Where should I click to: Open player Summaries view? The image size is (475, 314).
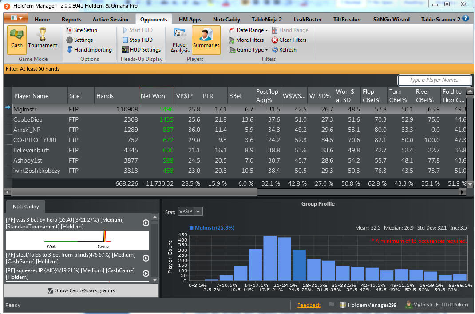pyautogui.click(x=206, y=40)
